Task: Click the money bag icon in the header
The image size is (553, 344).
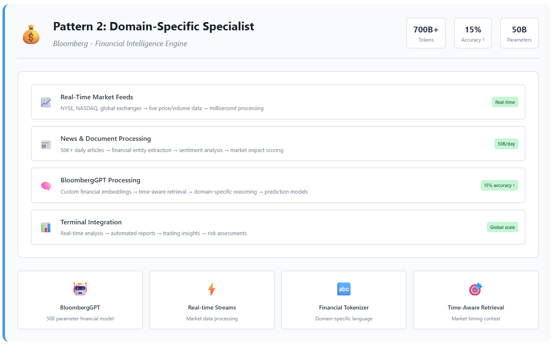Action: (31, 34)
